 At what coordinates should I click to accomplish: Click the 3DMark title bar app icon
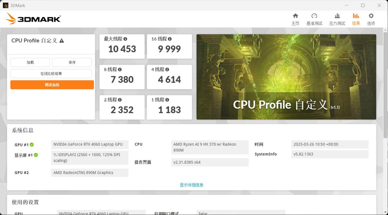click(5, 5)
